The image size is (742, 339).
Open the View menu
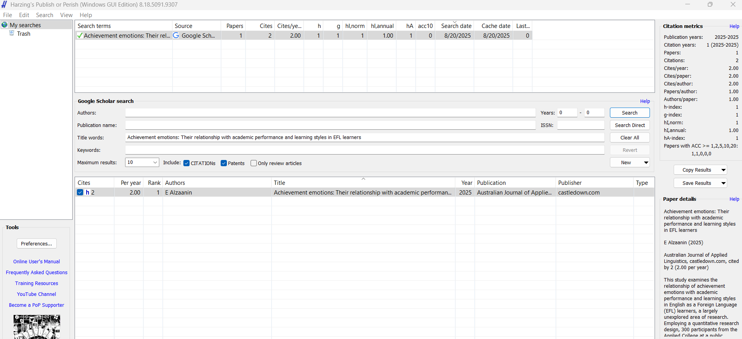pos(66,15)
